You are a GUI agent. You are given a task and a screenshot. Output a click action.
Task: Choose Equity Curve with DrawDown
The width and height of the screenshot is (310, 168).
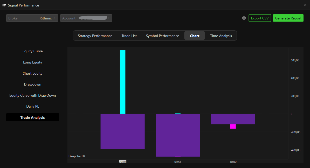point(33,95)
